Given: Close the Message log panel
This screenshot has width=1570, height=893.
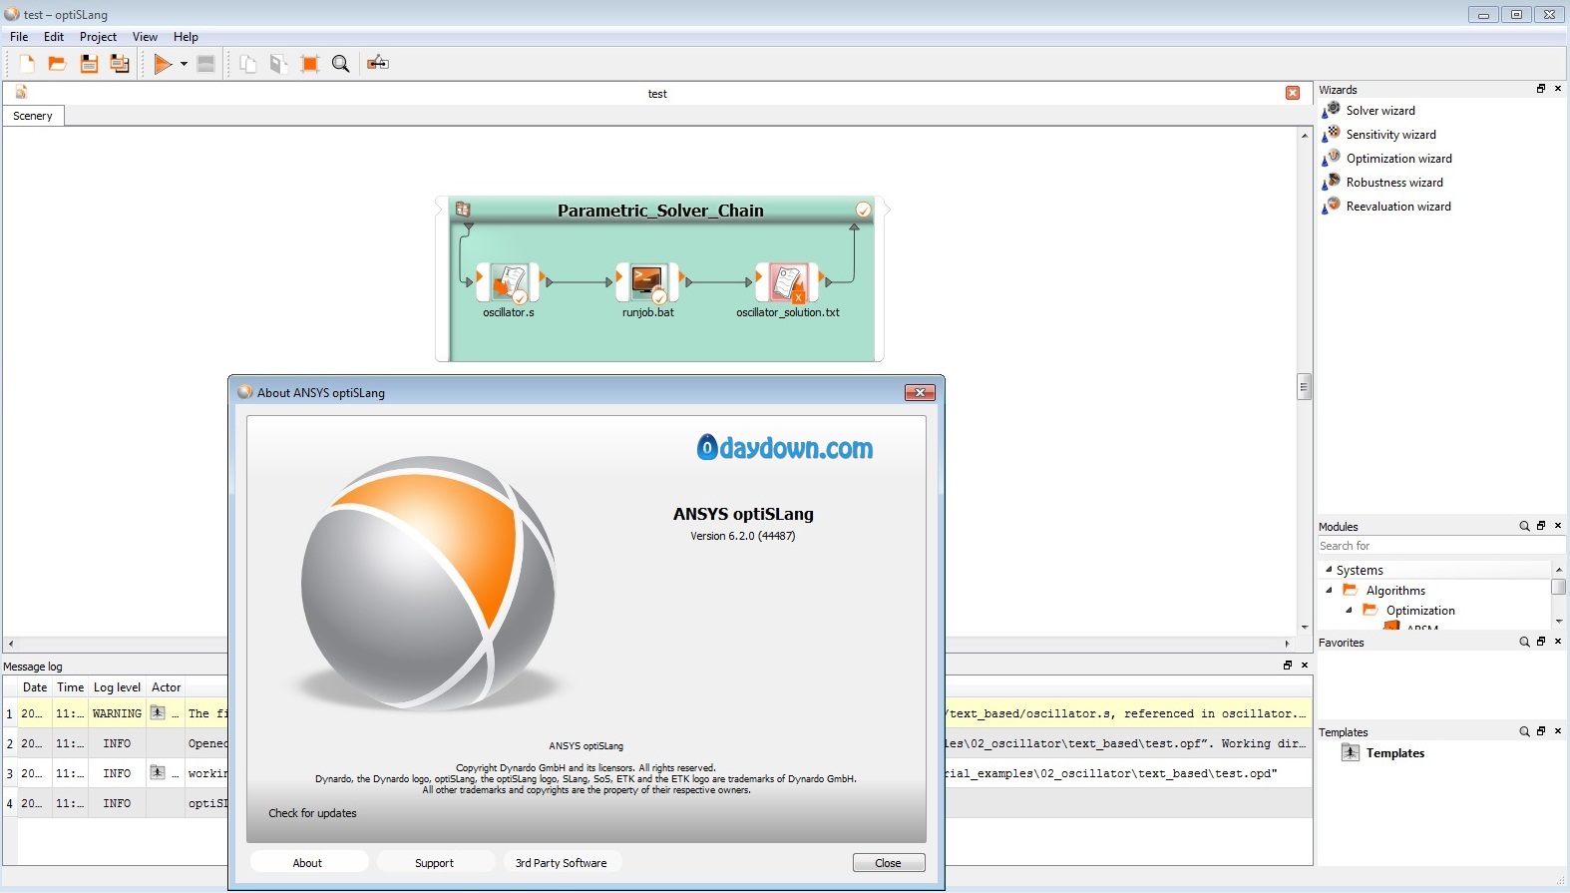Looking at the screenshot, I should [1305, 665].
